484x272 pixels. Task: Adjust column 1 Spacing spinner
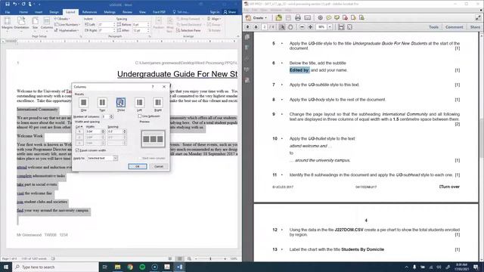point(124,131)
